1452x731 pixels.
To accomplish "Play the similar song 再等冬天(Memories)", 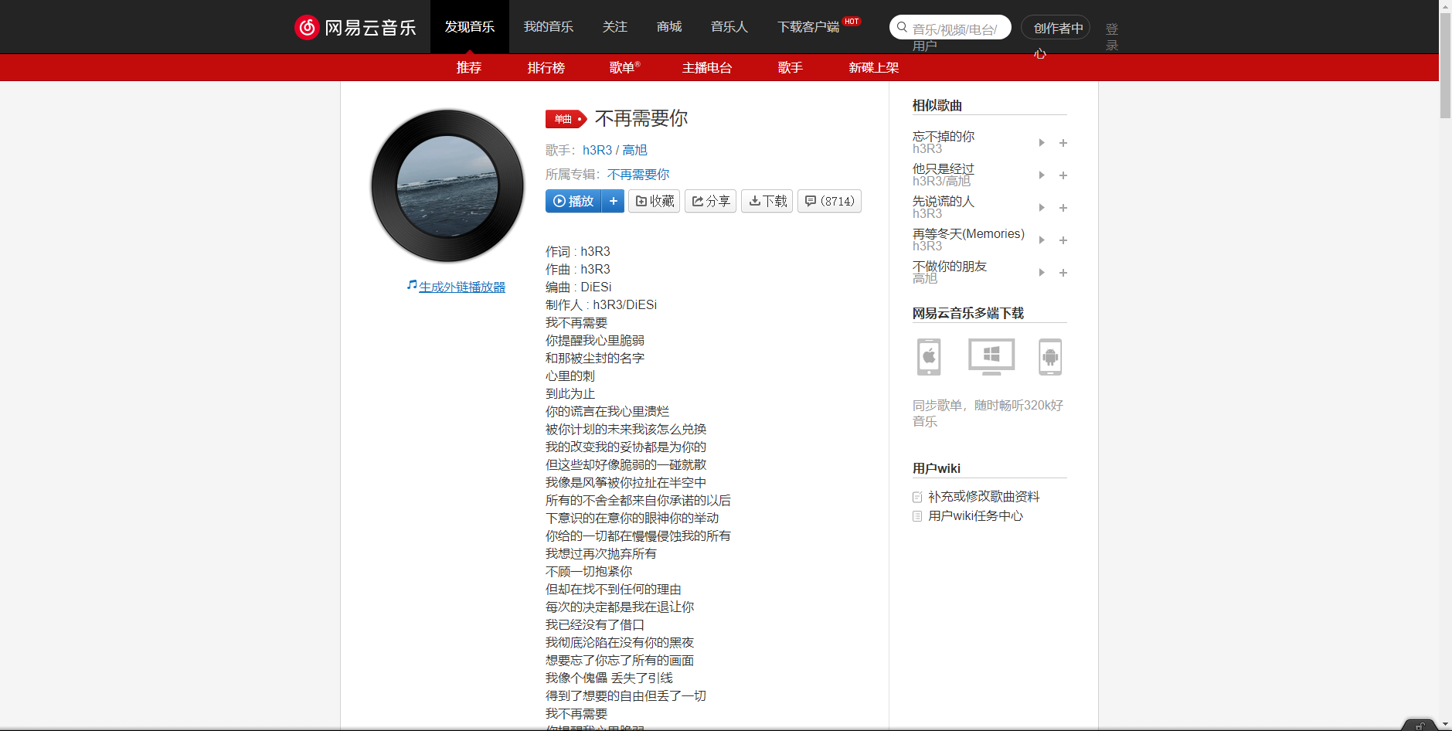I will [1041, 240].
